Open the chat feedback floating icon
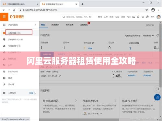This screenshot has height=121, width=162. (157, 89)
